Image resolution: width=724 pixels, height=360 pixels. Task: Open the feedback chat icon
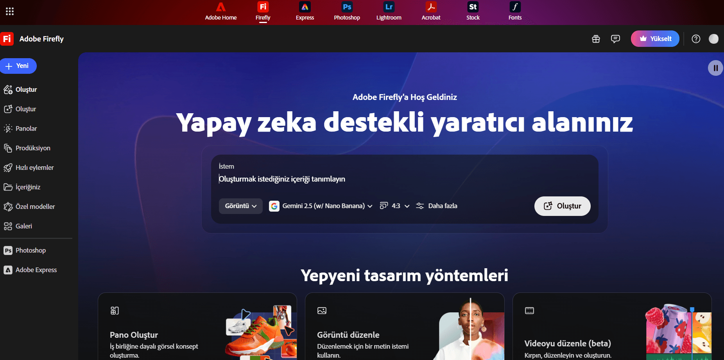click(615, 39)
